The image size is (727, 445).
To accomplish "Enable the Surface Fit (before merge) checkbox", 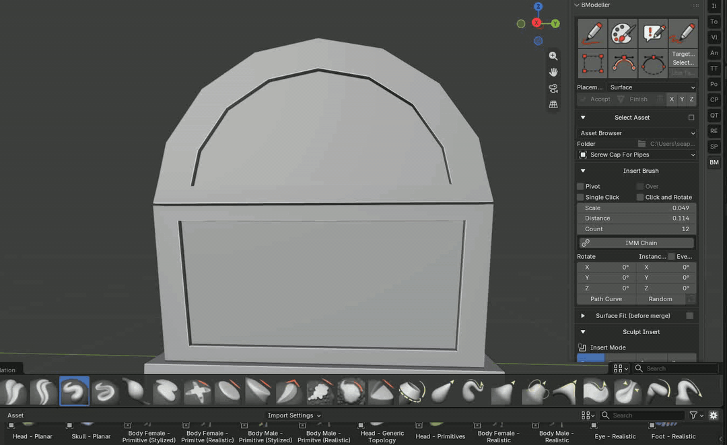I will (690, 316).
